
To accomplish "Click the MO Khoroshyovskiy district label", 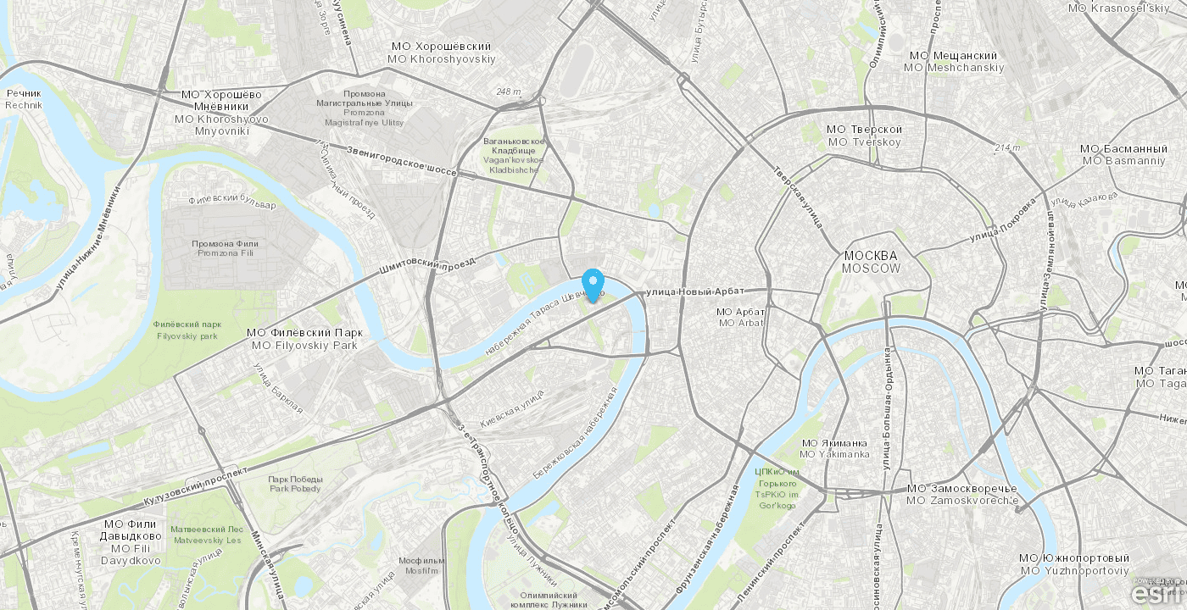I will [441, 53].
